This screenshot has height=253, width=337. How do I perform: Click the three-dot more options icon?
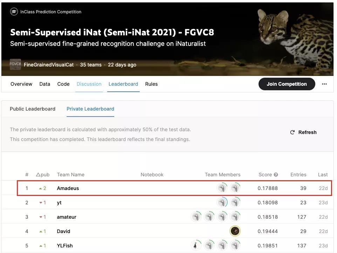pos(324,84)
